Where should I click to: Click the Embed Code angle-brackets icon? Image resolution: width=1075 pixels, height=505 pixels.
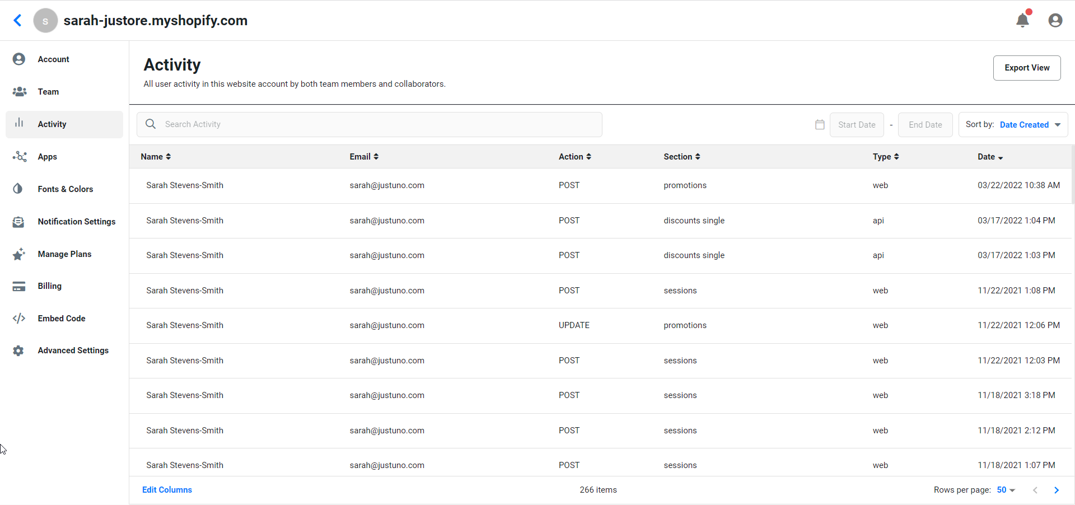click(19, 318)
